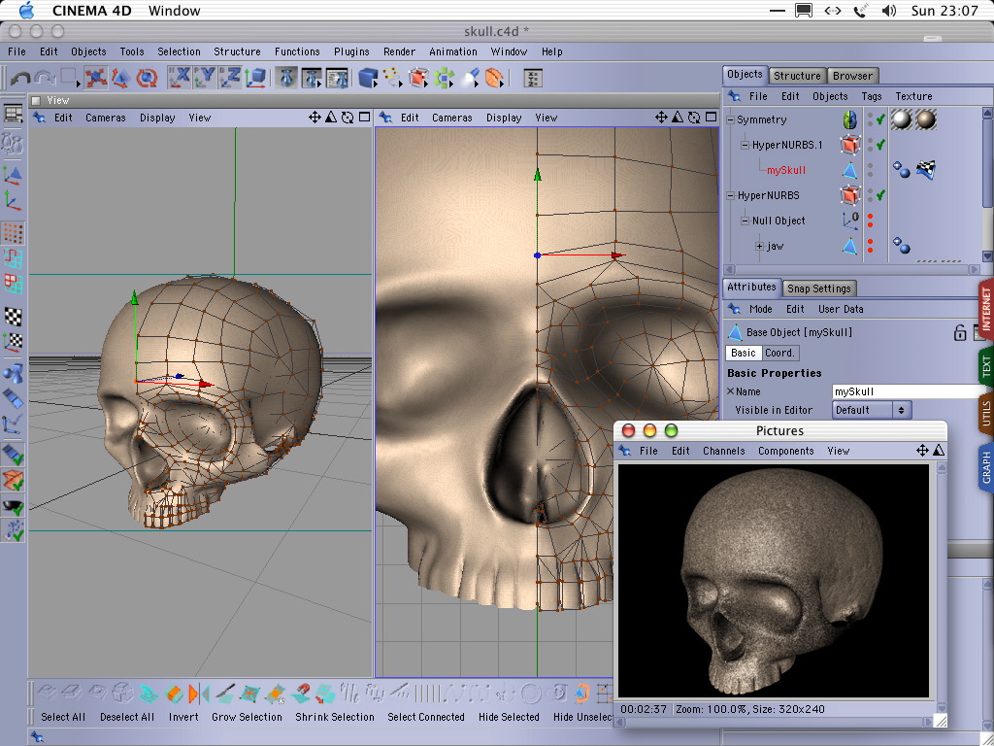Click the Render Active View icon
Viewport: 994px width, 746px height.
[285, 78]
